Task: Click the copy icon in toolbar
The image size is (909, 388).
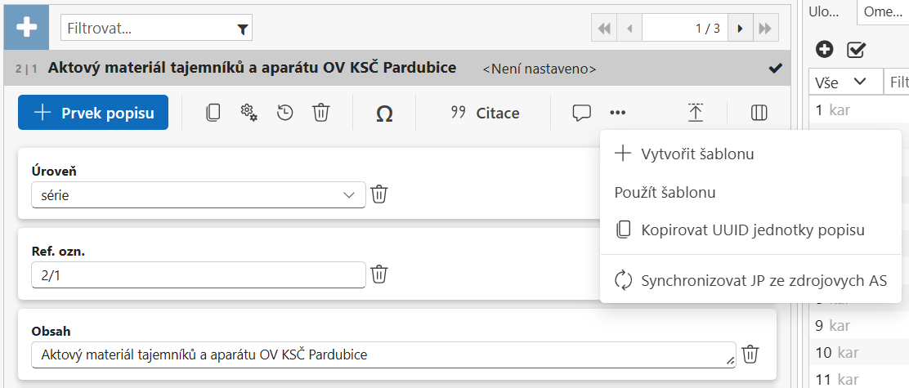Action: click(x=213, y=113)
